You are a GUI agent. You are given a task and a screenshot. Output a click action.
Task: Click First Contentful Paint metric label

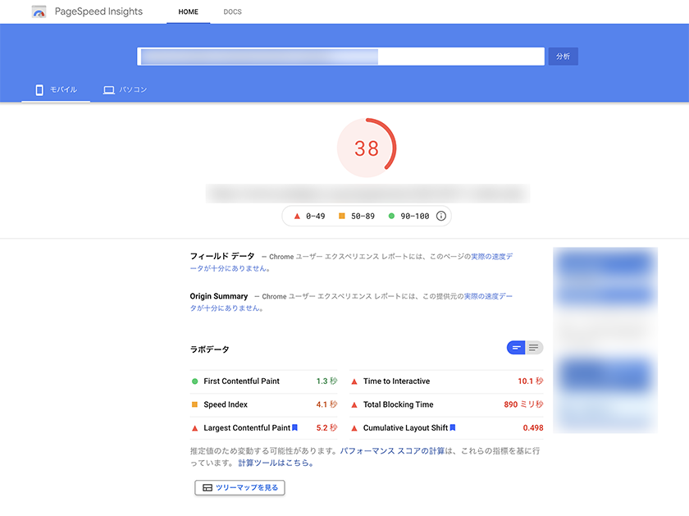(x=241, y=381)
